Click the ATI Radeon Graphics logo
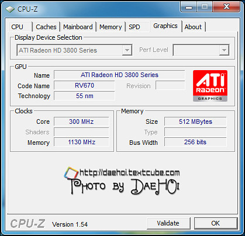The image size is (245, 236). pyautogui.click(x=210, y=86)
